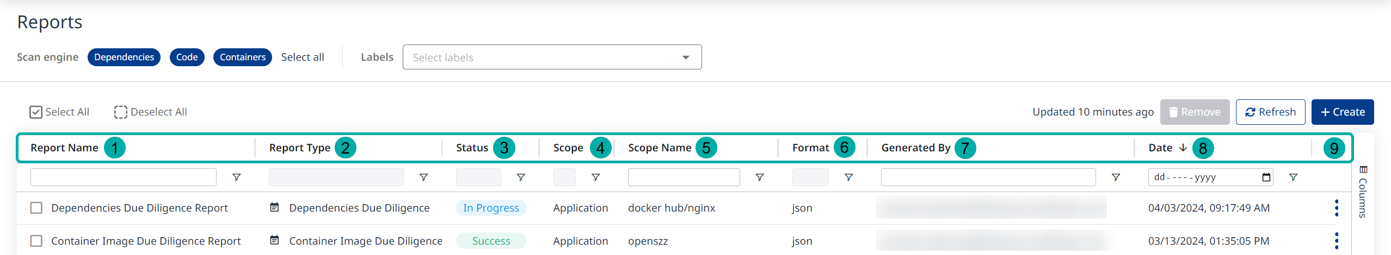Tick the Container Image Due Diligence Report checkbox
This screenshot has width=1391, height=255.
[x=36, y=241]
